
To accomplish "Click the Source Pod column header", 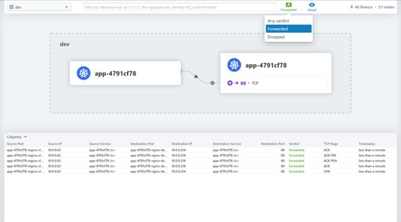I will point(15,144).
